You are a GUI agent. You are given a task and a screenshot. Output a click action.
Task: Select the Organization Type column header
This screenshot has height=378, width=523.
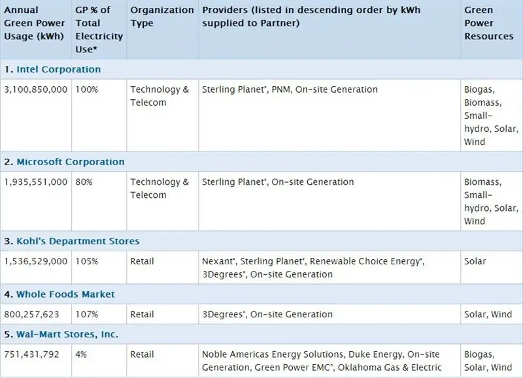click(161, 17)
